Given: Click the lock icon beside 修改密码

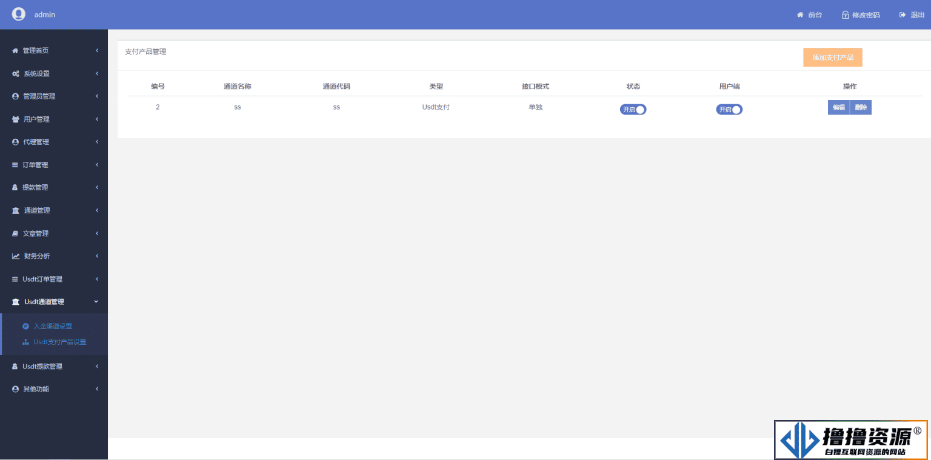Looking at the screenshot, I should point(846,15).
